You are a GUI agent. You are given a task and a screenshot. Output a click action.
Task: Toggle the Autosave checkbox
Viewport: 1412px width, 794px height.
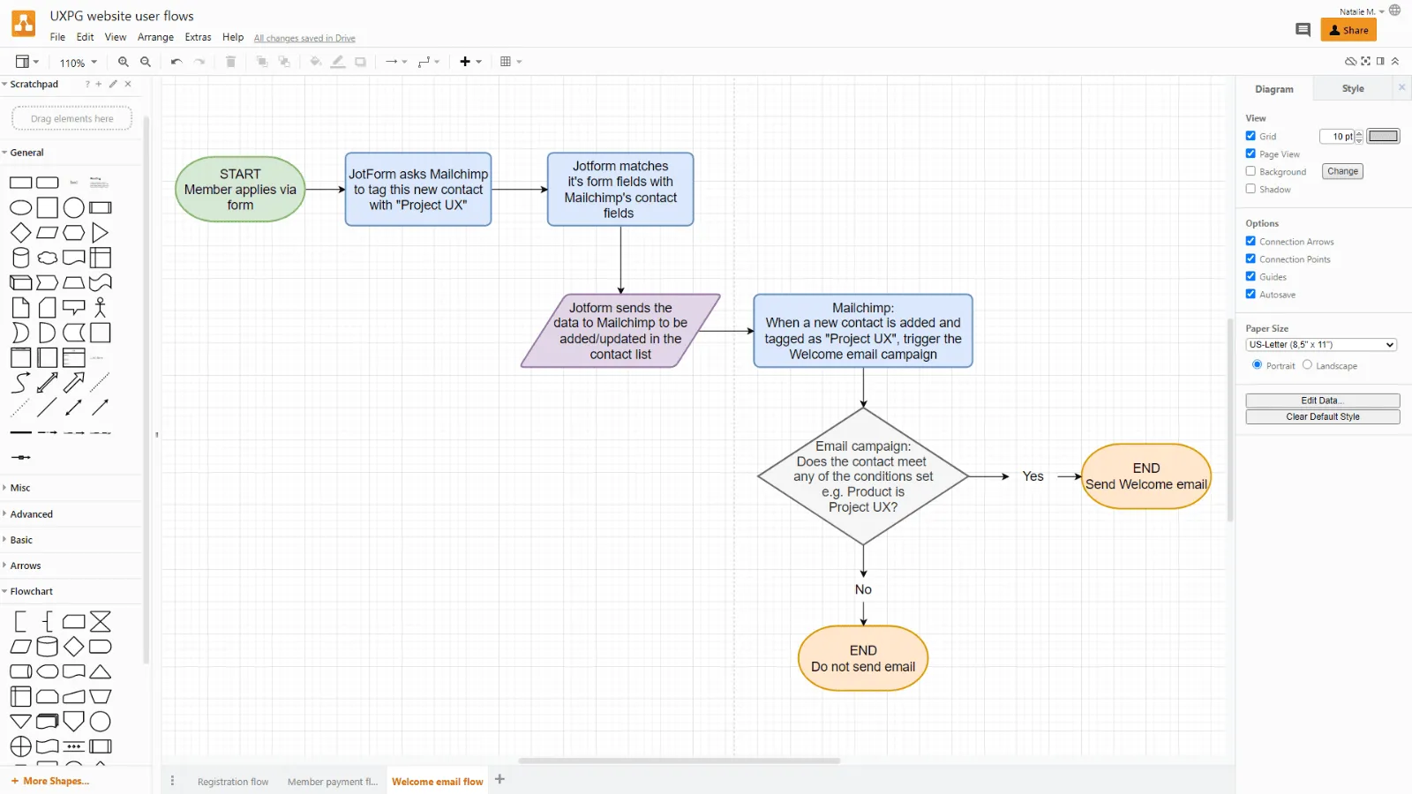(1251, 294)
